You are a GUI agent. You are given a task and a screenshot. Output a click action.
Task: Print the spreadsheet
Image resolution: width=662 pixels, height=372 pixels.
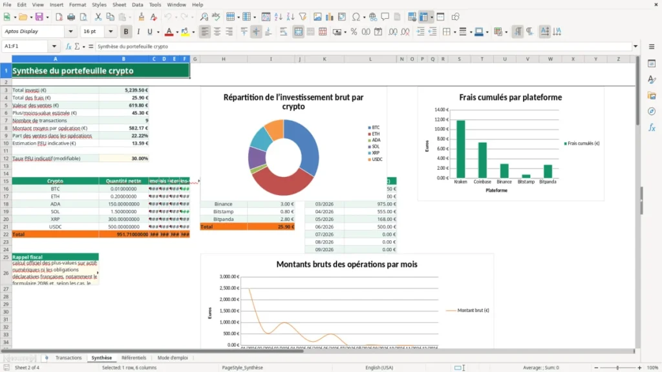[x=71, y=17]
